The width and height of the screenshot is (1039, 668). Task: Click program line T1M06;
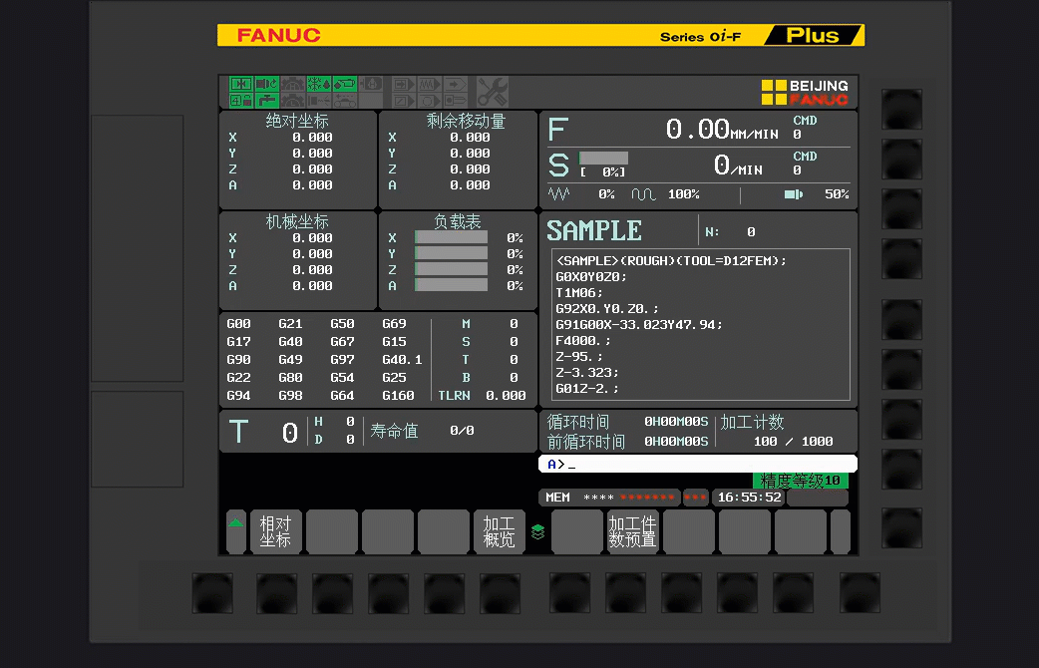[x=579, y=292]
